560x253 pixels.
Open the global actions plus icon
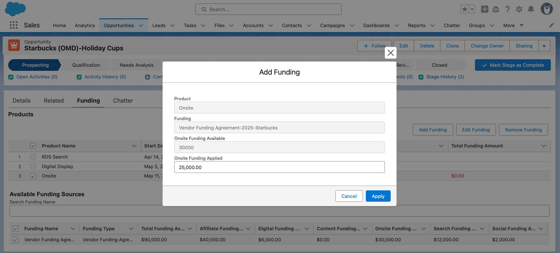pyautogui.click(x=485, y=9)
